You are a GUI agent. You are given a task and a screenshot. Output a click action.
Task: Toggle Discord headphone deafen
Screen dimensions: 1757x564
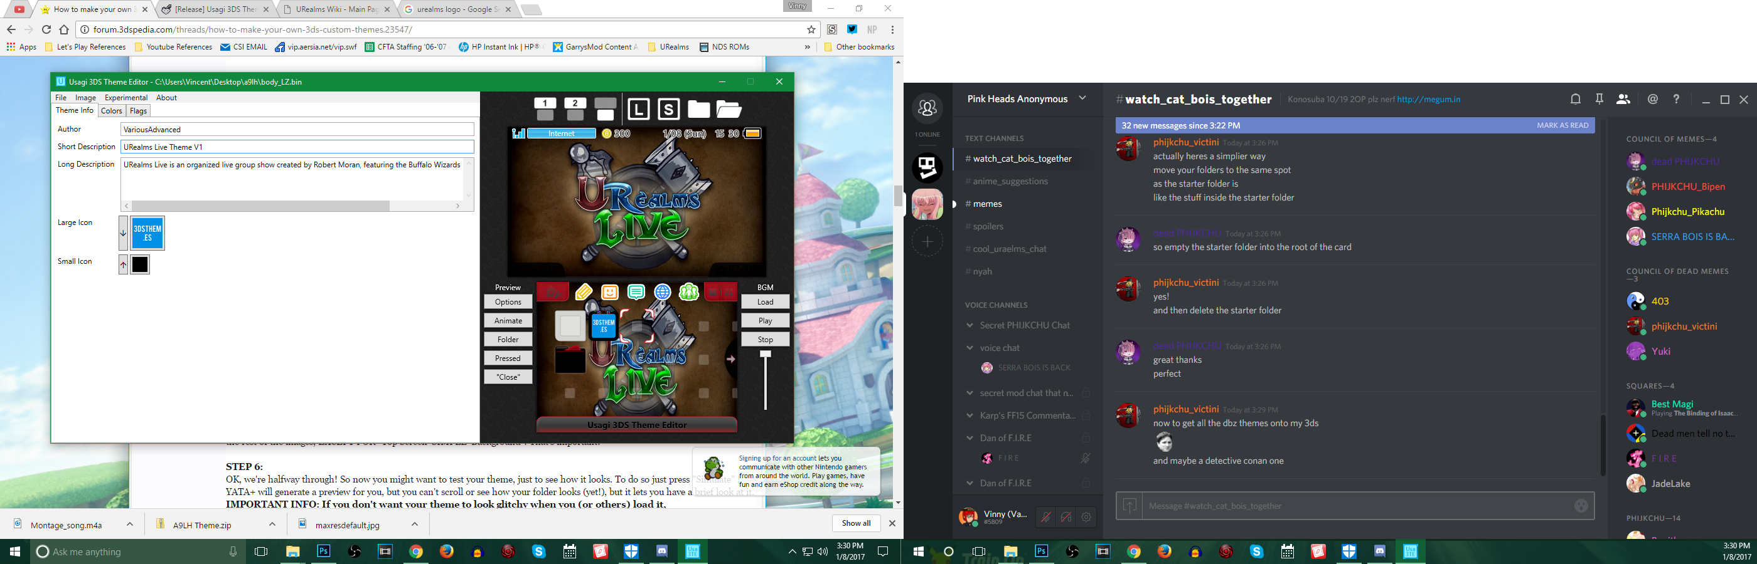[x=1066, y=517]
